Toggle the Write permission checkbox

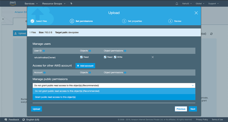point(115,57)
